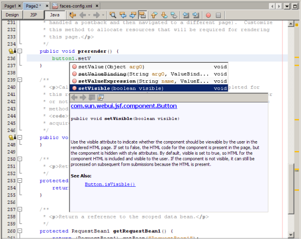The height and width of the screenshot is (239, 301).
Task: Choose the setValueExpression completion item
Action: pyautogui.click(x=149, y=81)
